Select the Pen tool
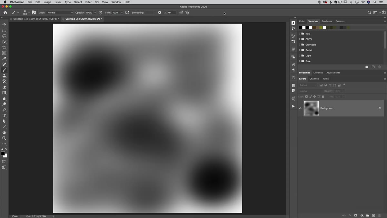 click(4, 110)
